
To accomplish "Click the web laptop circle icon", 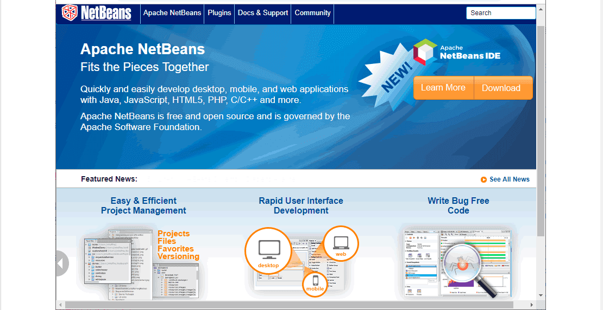I will [x=341, y=243].
